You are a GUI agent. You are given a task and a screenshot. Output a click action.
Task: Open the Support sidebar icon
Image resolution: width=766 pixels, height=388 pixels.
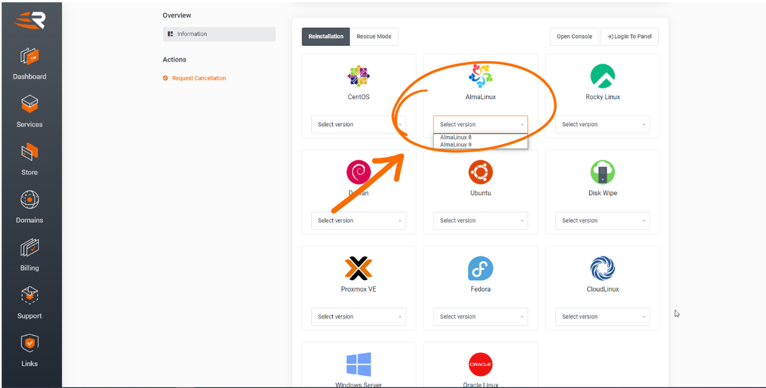point(30,295)
